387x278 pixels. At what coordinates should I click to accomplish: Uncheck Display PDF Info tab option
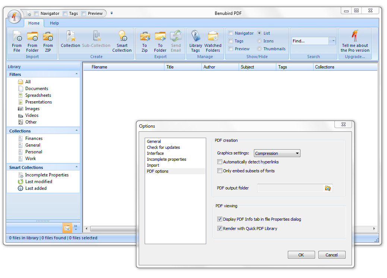tap(220, 219)
